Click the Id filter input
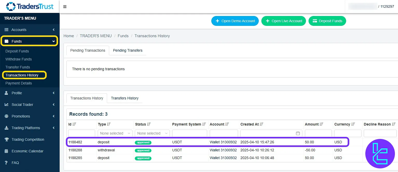The height and width of the screenshot is (172, 398). coord(82,133)
